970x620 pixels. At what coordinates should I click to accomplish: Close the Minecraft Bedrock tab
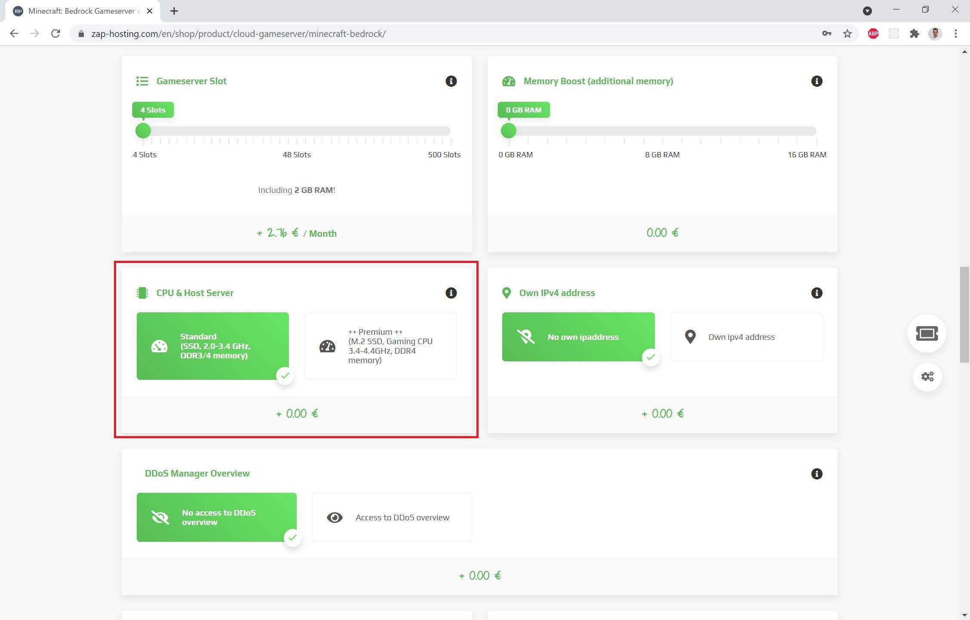[x=150, y=11]
